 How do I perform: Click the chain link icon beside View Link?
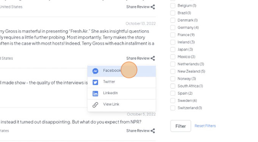[x=95, y=105]
